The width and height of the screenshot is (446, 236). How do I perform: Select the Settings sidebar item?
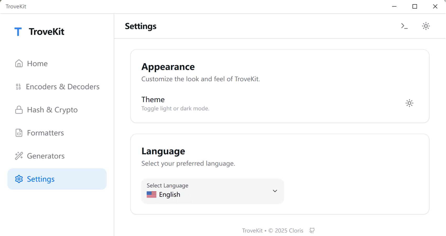click(57, 179)
